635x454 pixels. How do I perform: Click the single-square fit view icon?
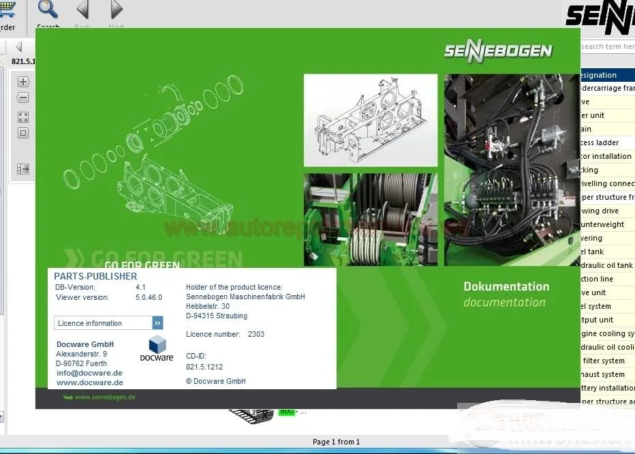pyautogui.click(x=23, y=133)
